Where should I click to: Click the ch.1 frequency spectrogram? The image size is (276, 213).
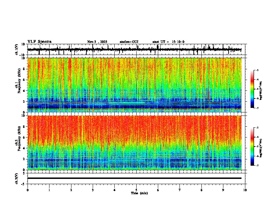coord(135,85)
